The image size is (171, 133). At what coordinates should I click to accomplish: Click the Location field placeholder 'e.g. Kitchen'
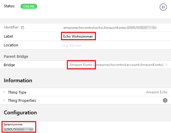(x=72, y=45)
